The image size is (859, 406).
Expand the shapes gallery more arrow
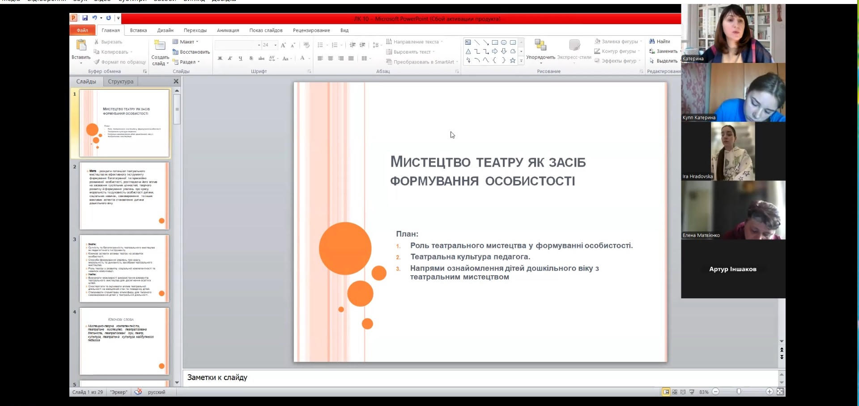521,61
